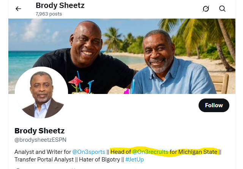
Task: Click the 7,963 posts count
Action: 49,14
